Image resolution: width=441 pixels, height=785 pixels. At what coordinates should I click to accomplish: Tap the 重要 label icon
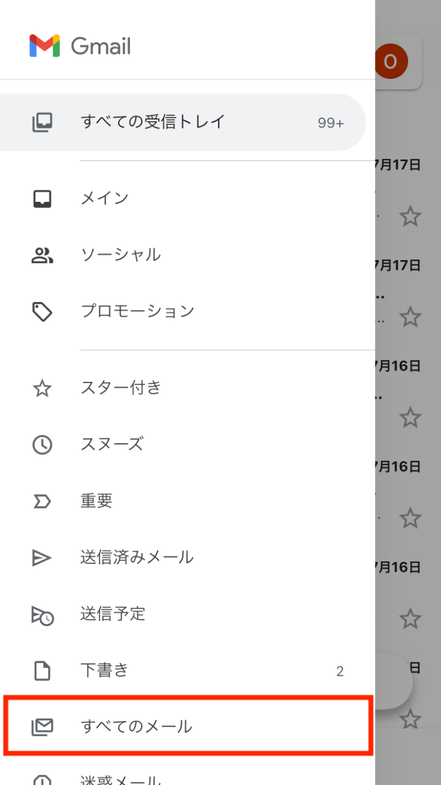coord(42,501)
